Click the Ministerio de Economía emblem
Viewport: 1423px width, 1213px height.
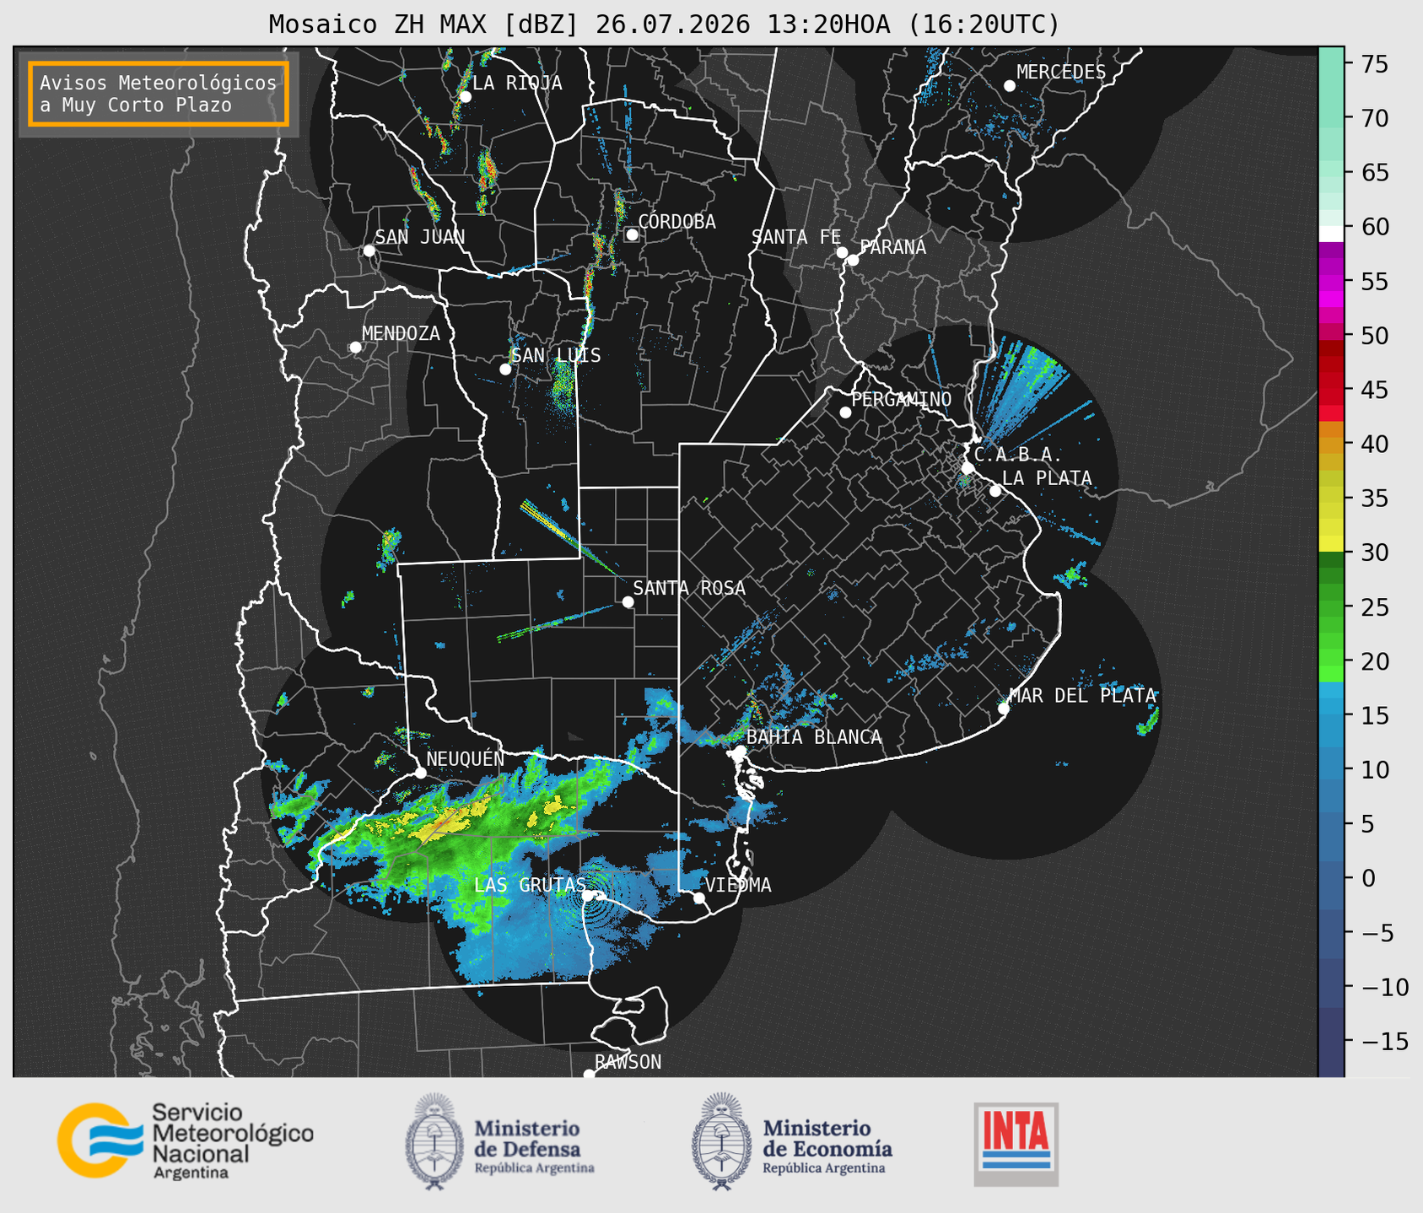tap(720, 1141)
